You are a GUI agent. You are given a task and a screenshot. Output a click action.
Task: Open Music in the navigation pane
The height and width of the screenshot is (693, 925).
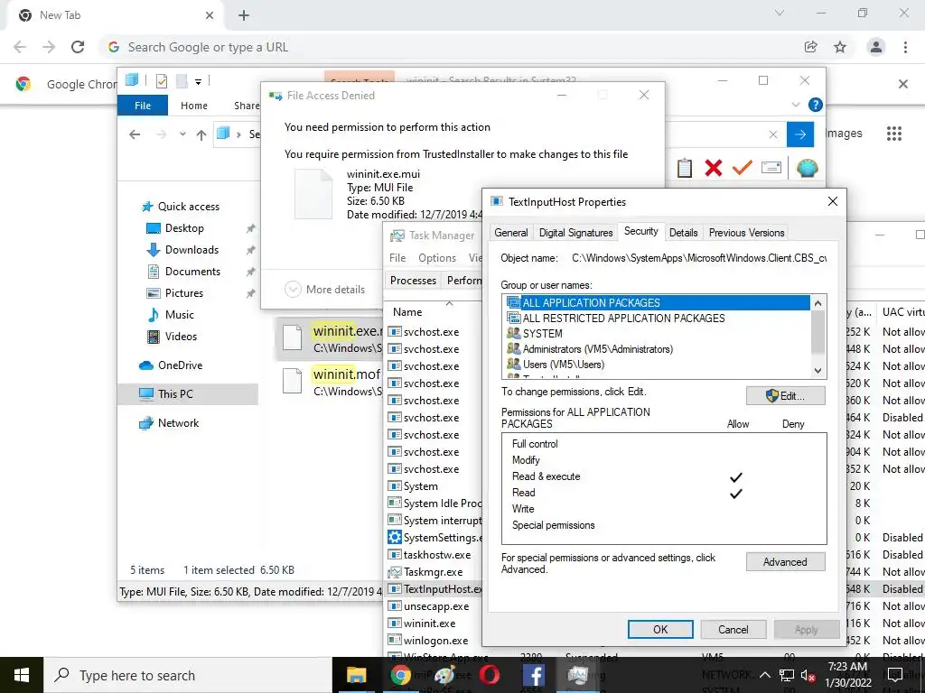pos(179,315)
